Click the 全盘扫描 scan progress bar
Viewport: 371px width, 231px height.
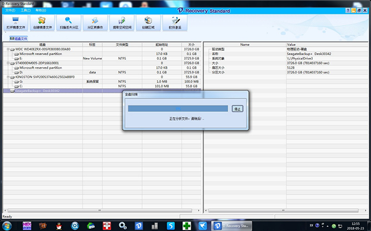click(x=178, y=109)
